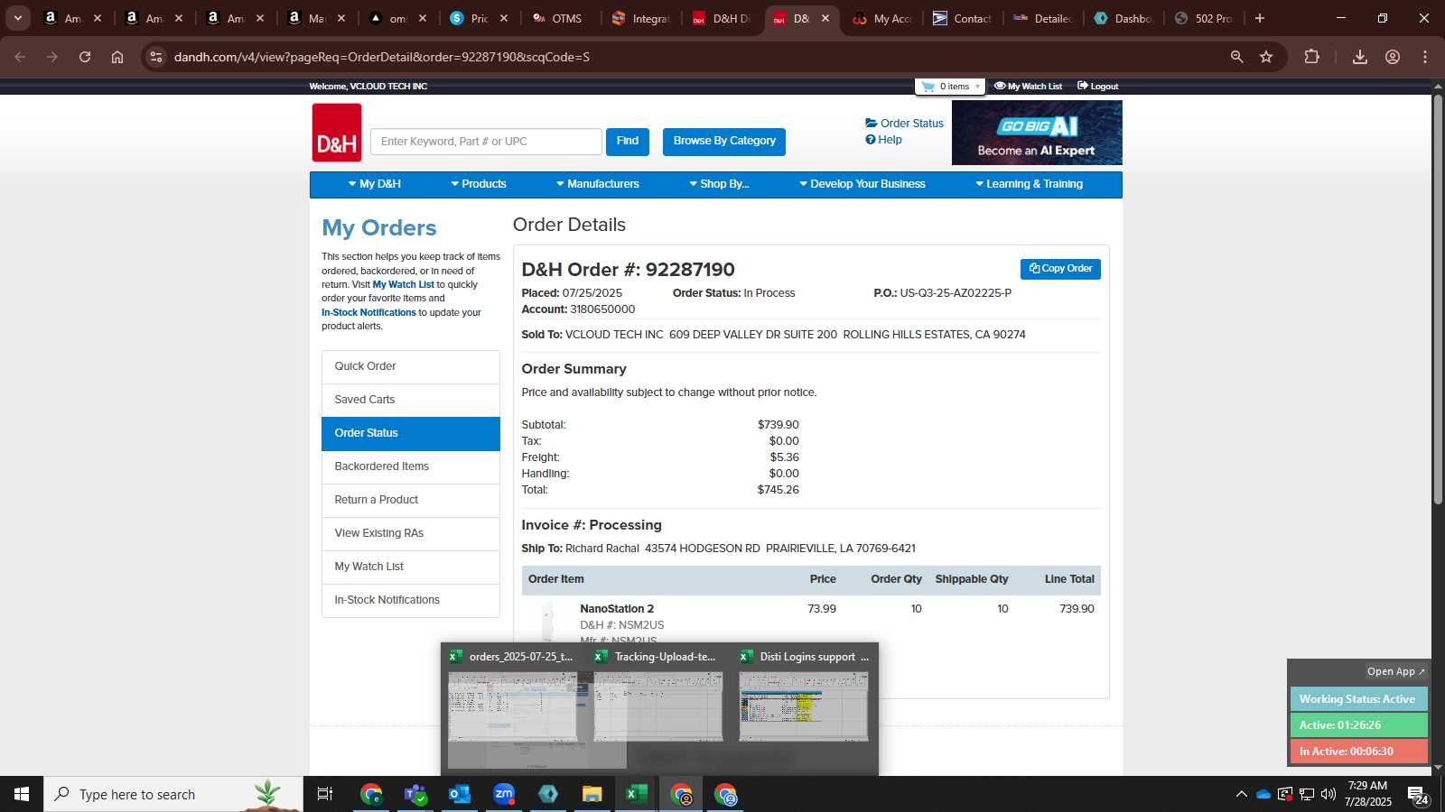Open Zoom from the taskbar
Screen dimensions: 1445x812
[x=504, y=794]
